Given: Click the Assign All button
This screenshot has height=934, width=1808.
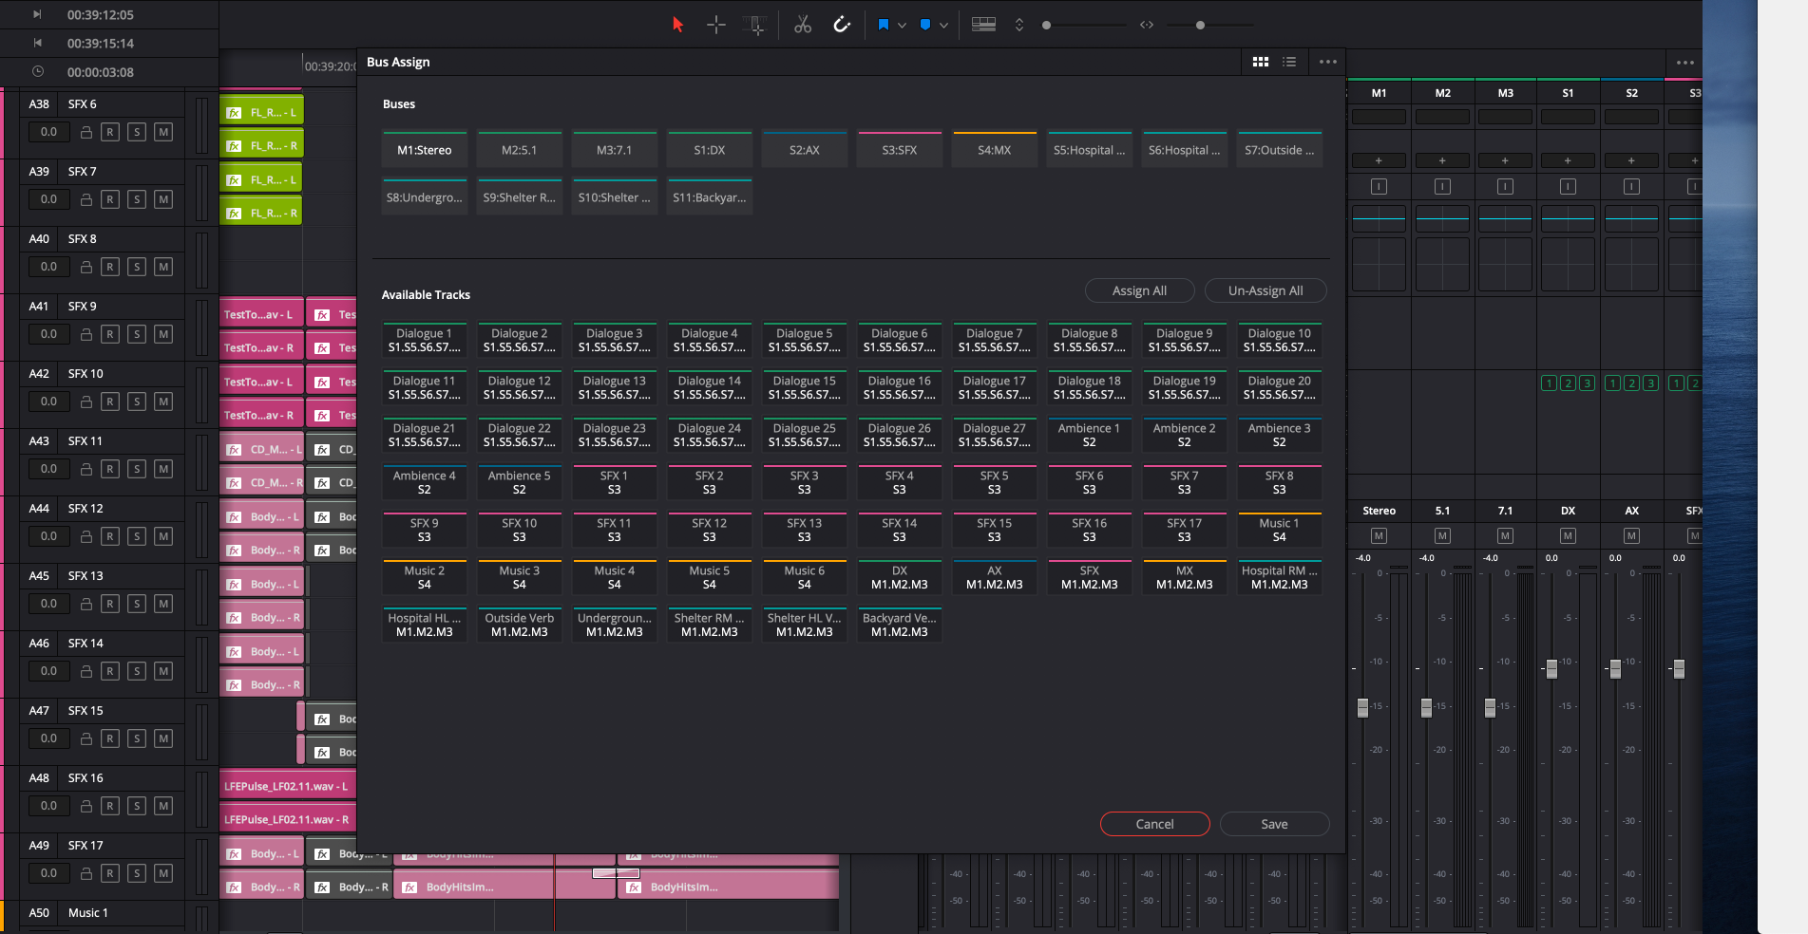Looking at the screenshot, I should click(1139, 290).
